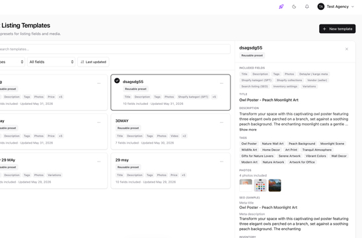Screen dimensions: 362x238
Task: Click Price chip on the 29 msy card
Action: 174,175
